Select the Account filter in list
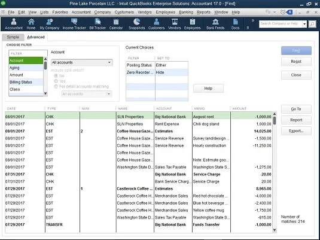Image resolution: width=320 pixels, height=240 pixels. click(26, 60)
